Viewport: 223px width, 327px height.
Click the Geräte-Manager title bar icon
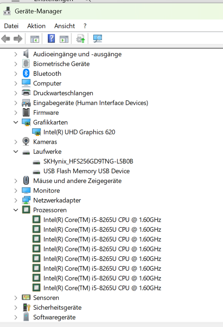7,11
